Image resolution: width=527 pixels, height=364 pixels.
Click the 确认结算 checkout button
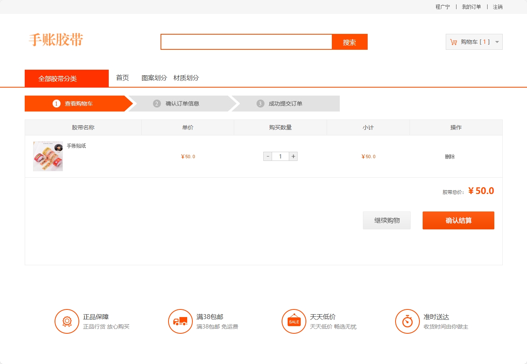pos(458,221)
